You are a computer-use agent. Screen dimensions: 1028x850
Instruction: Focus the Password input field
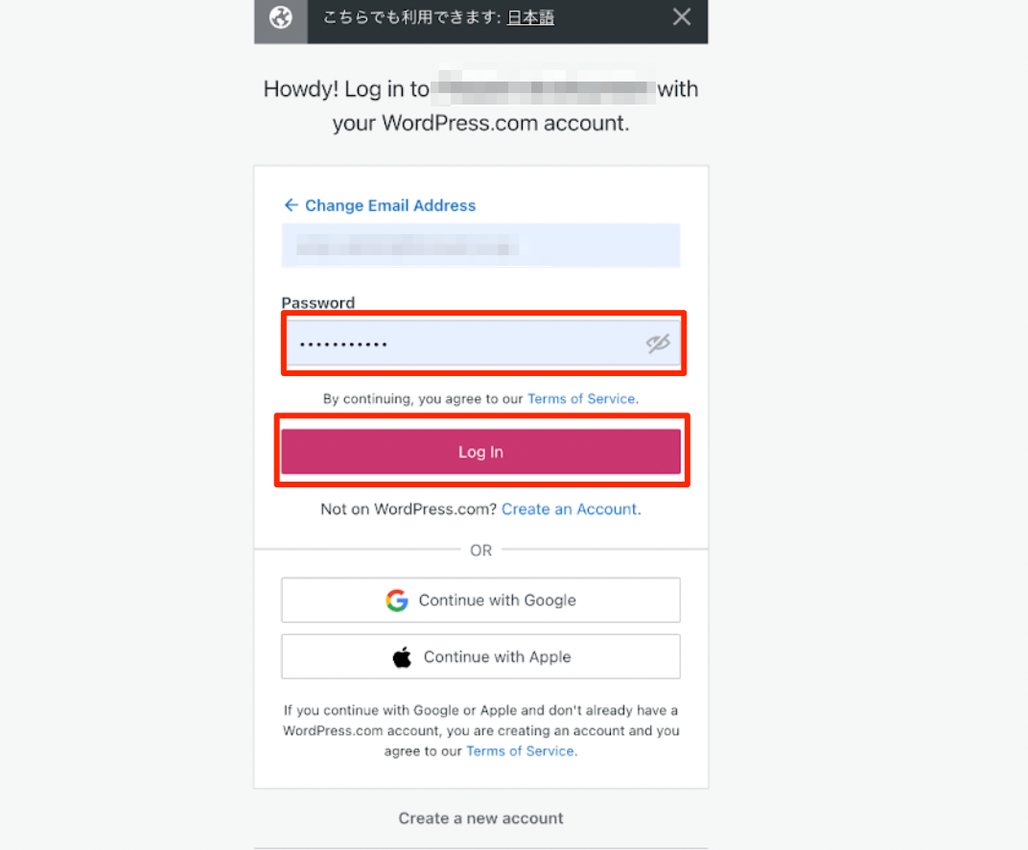(460, 344)
